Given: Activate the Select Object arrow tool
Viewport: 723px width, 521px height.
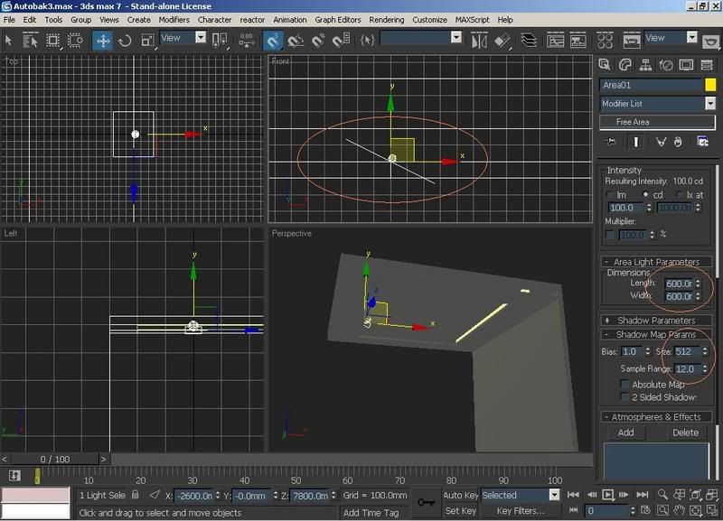Looking at the screenshot, I should pyautogui.click(x=9, y=40).
